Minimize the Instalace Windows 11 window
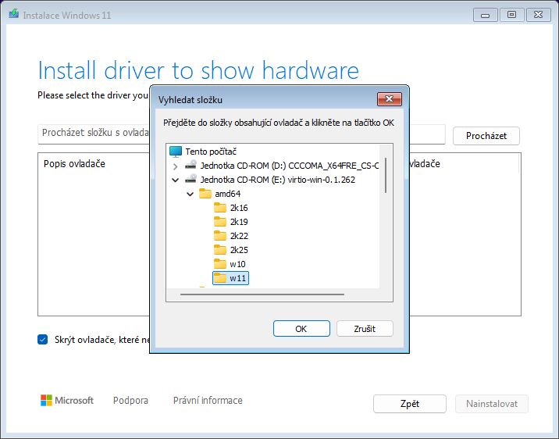Image resolution: width=559 pixels, height=439 pixels. [485, 15]
